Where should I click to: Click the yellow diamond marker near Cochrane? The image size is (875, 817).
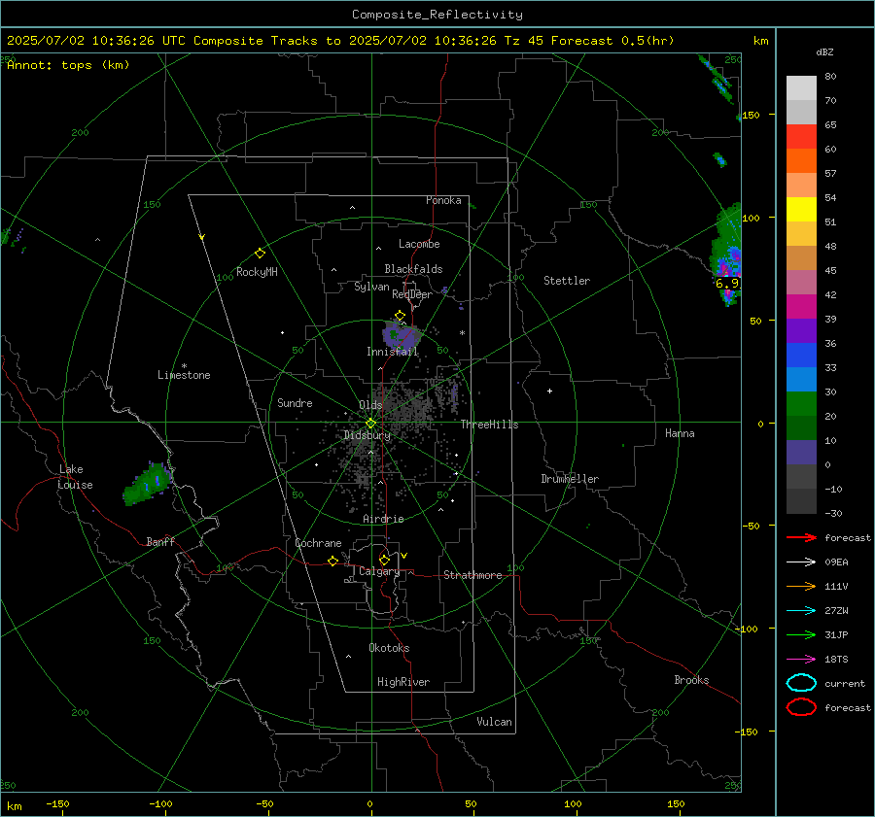point(332,561)
